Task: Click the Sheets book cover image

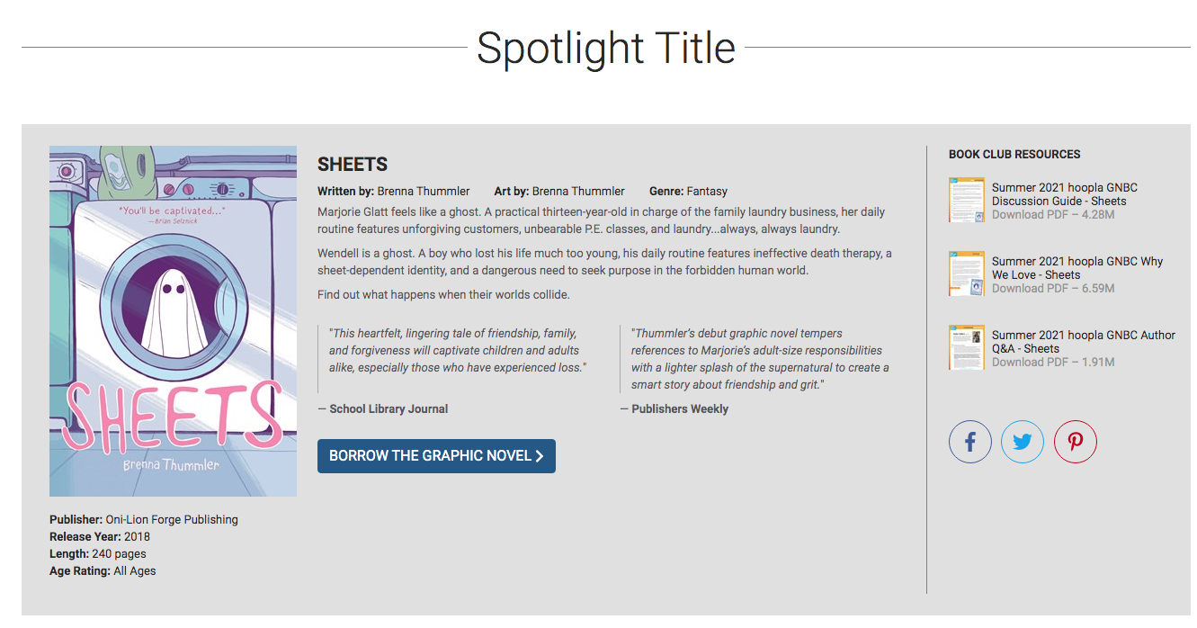Action: [173, 321]
